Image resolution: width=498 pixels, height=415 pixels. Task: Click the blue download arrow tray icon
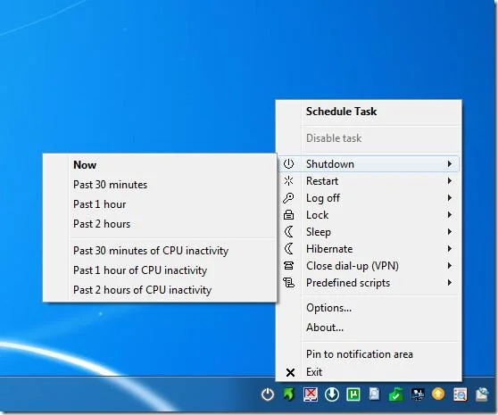[x=332, y=394]
